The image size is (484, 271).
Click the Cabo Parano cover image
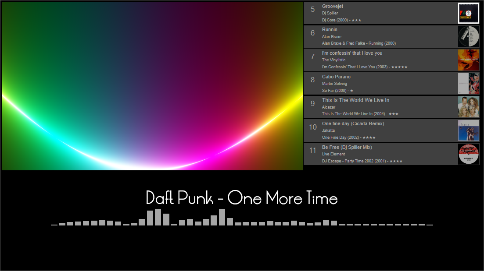point(468,84)
